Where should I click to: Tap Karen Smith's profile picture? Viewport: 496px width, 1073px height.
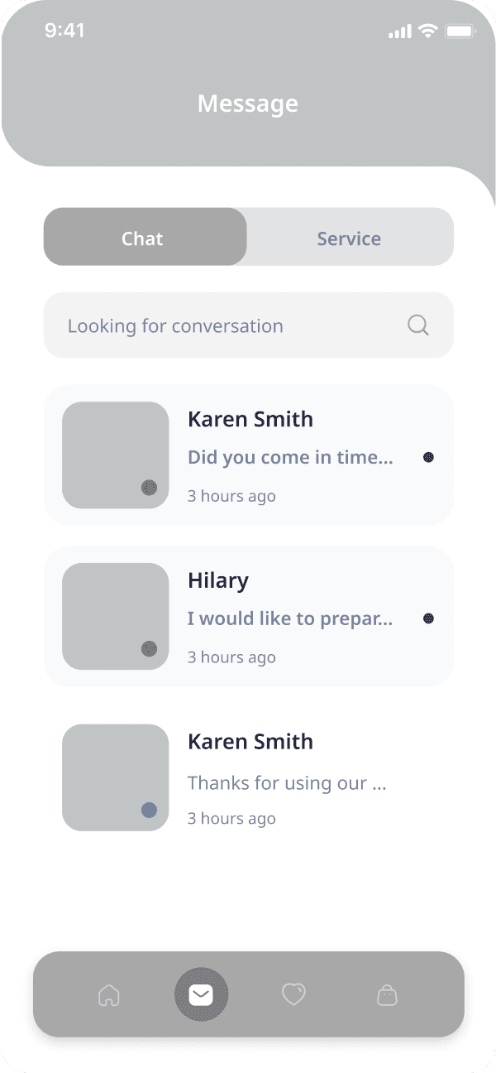(115, 455)
